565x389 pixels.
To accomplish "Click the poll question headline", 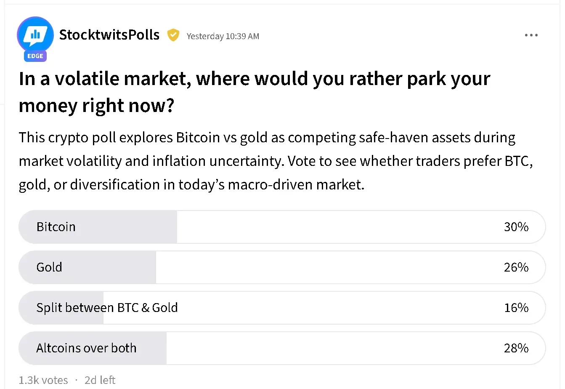I will [x=254, y=92].
